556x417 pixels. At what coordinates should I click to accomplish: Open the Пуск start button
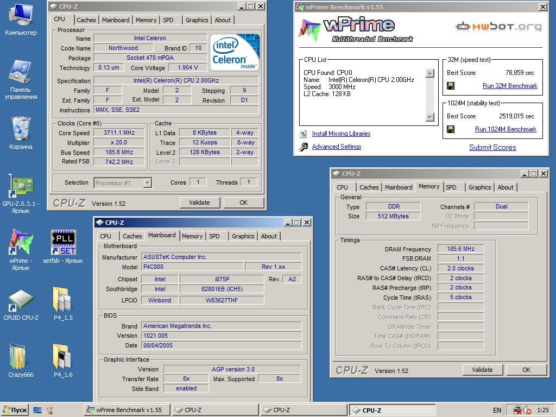14,410
